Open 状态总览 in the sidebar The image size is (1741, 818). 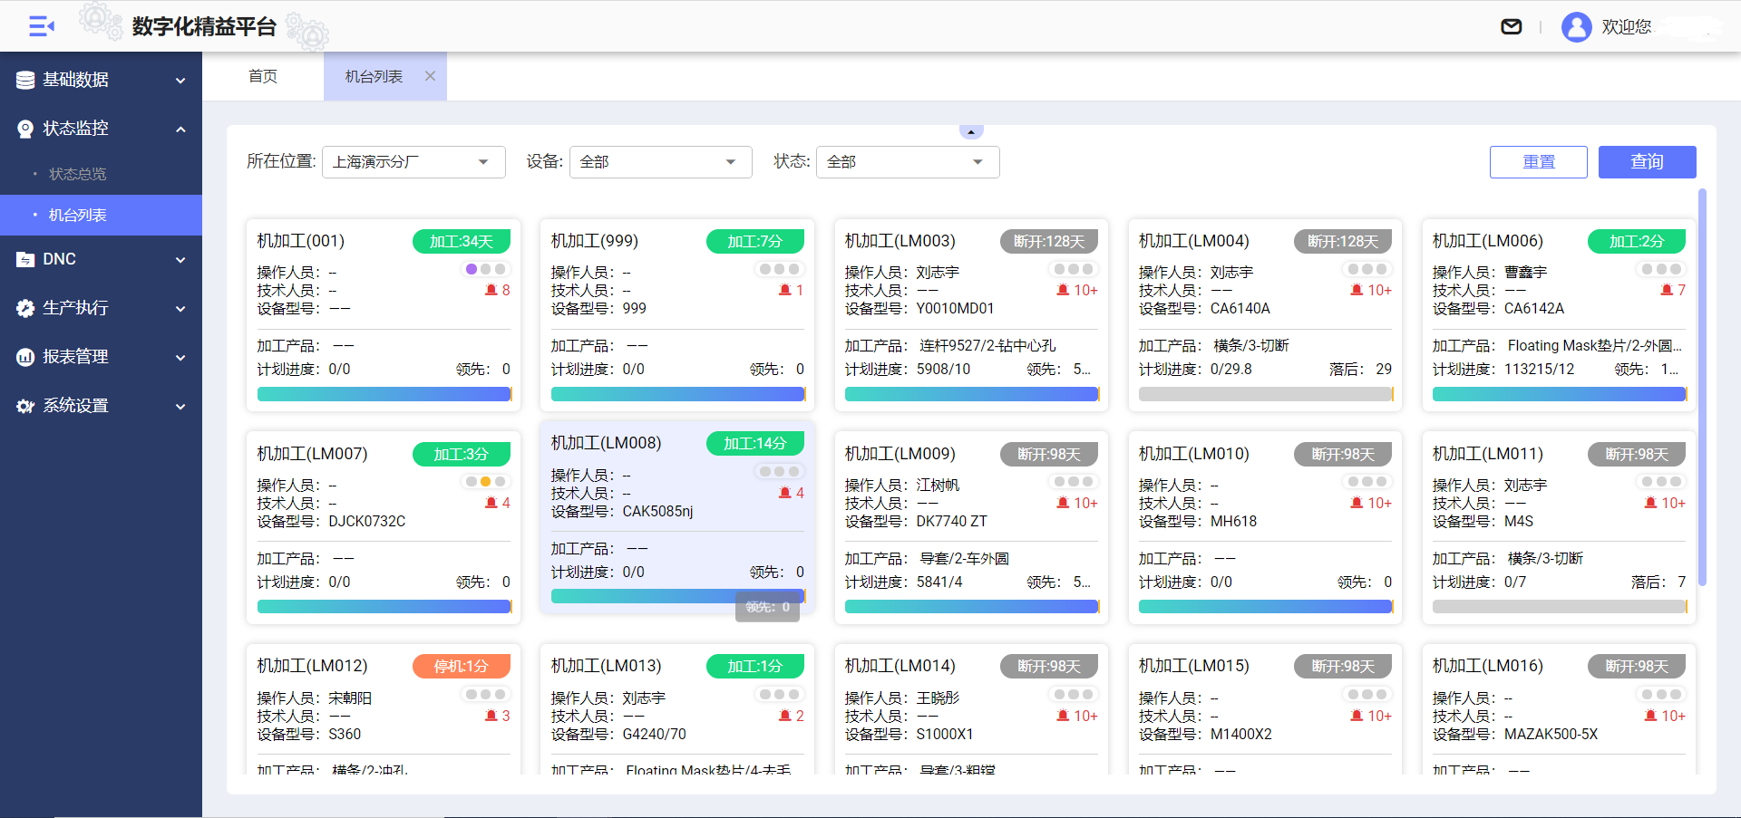pyautogui.click(x=101, y=174)
